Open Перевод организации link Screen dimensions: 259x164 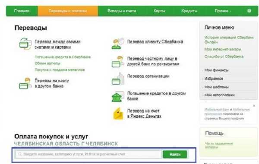click(148, 76)
